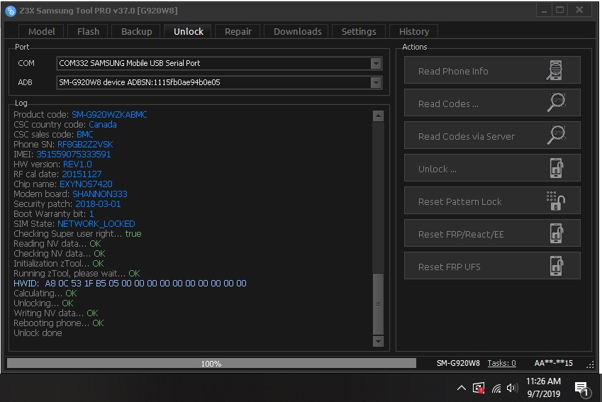
Task: Click the Unlock ... action button
Action: [492, 168]
